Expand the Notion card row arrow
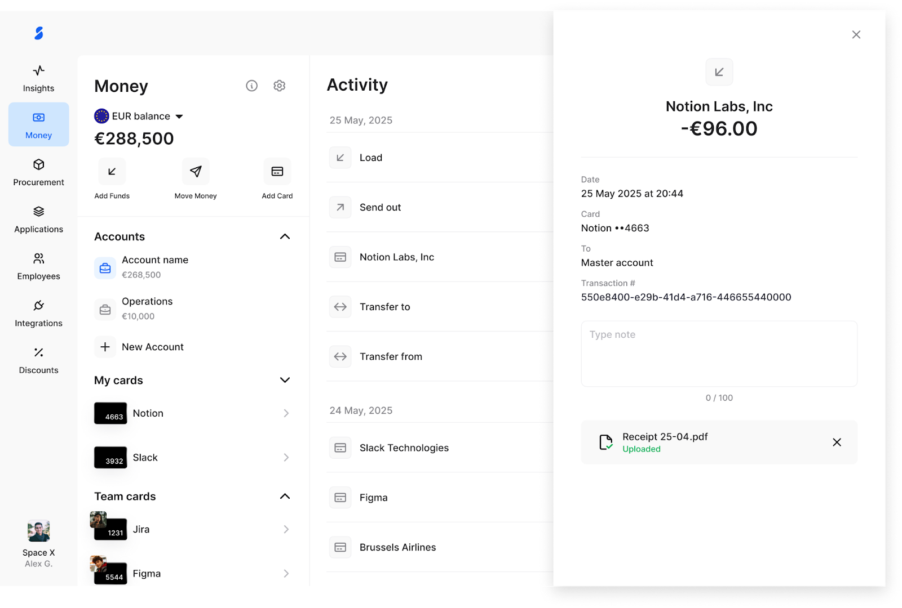This screenshot has height=608, width=902. pyautogui.click(x=286, y=413)
